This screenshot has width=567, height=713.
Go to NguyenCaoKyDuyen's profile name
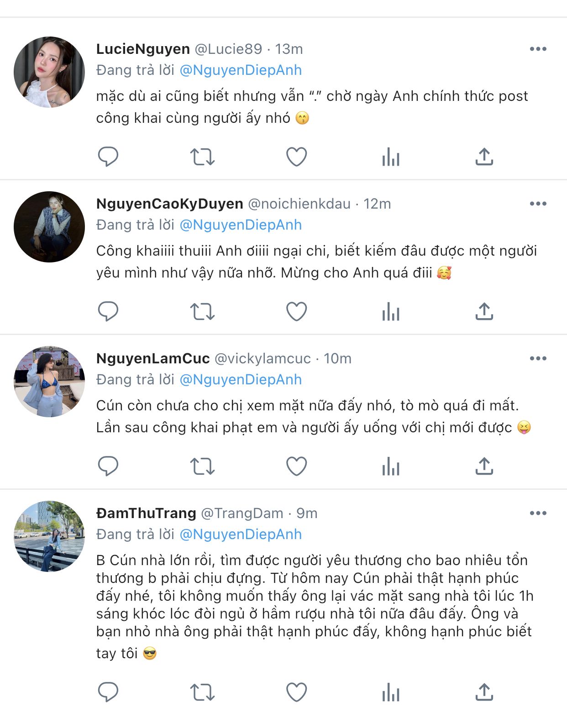pyautogui.click(x=169, y=204)
